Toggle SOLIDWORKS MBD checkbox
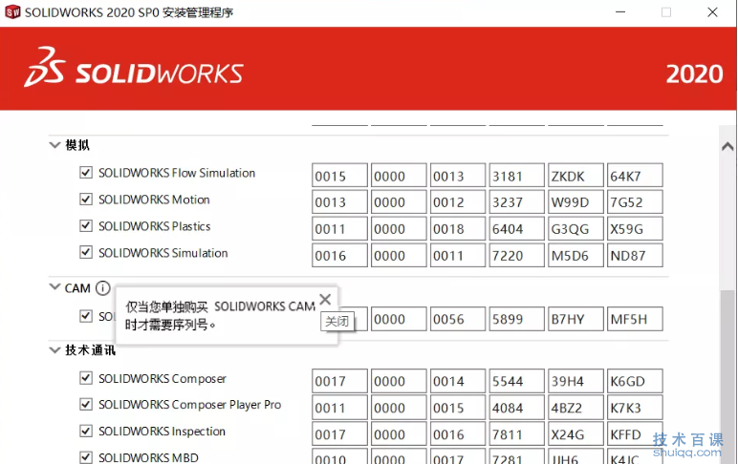The width and height of the screenshot is (738, 464). click(x=86, y=457)
